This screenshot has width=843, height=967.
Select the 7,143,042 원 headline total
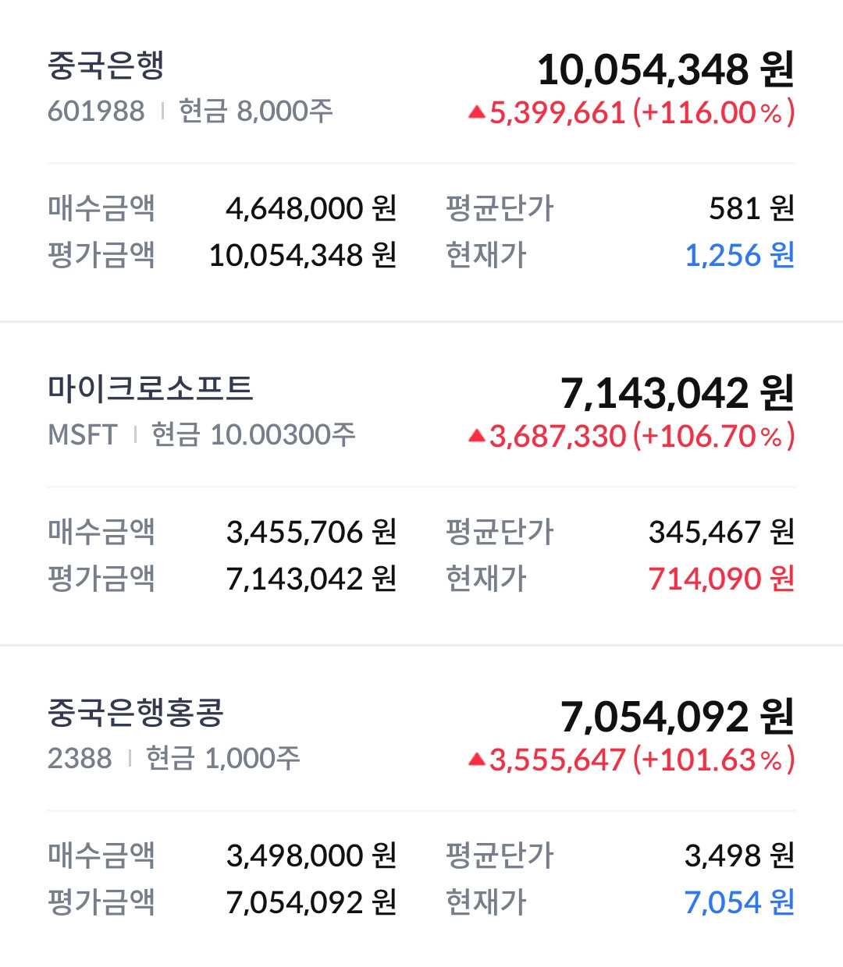click(677, 393)
